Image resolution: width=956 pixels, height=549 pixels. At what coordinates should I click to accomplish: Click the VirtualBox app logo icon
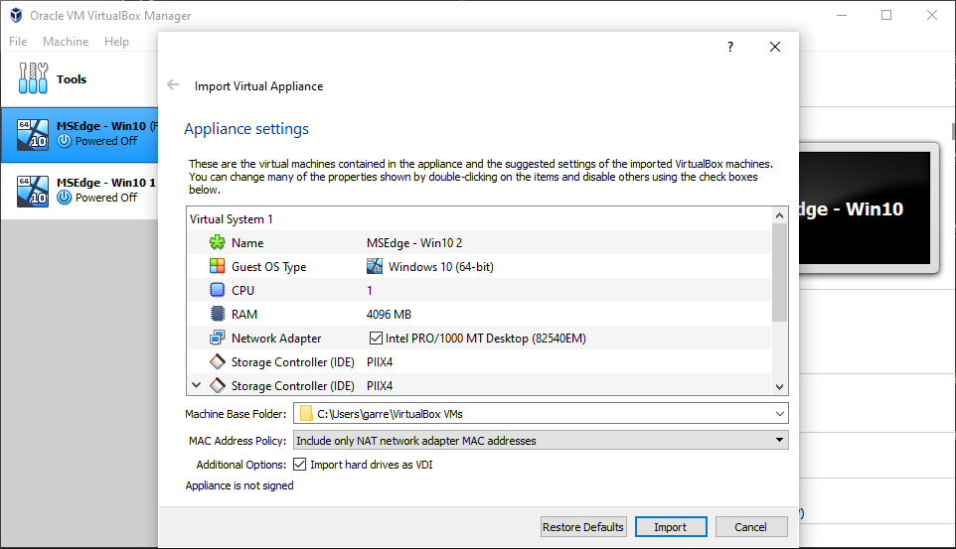pos(17,15)
